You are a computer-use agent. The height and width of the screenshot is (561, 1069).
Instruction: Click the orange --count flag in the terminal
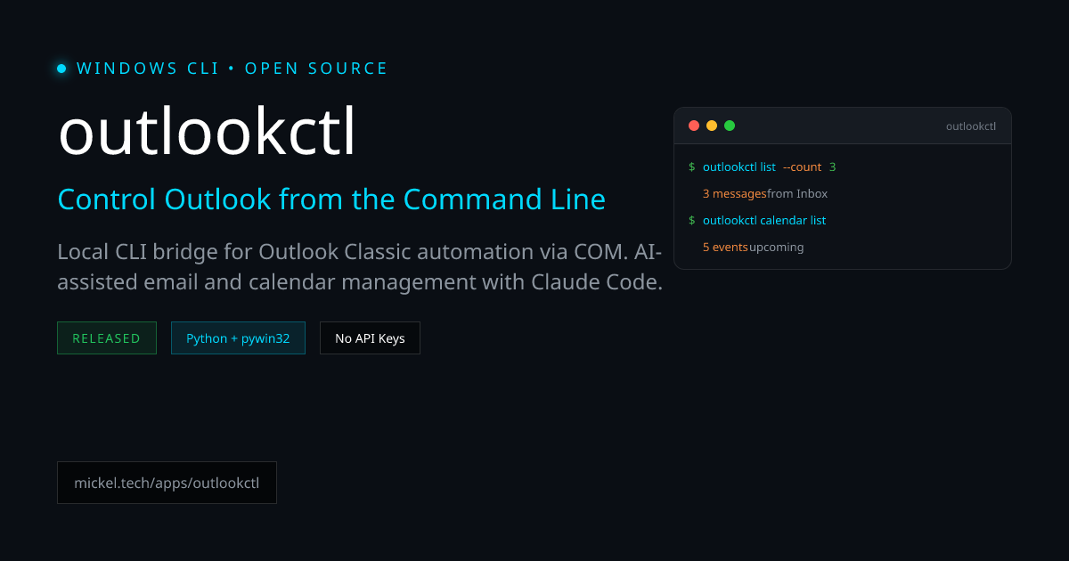click(800, 167)
